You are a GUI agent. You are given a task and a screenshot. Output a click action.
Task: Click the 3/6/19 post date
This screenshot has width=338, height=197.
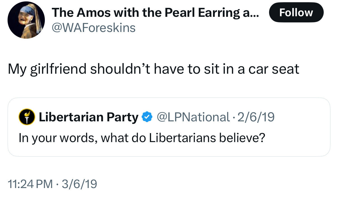click(79, 184)
